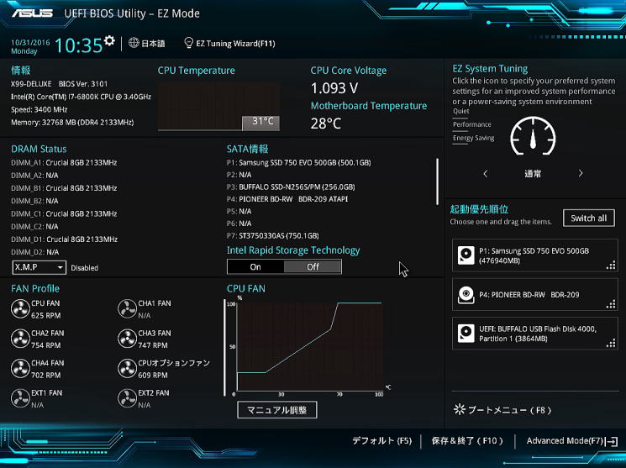Viewport: 626px width, 468px height.
Task: Select the Energy Saving tuning mode
Action: point(474,138)
